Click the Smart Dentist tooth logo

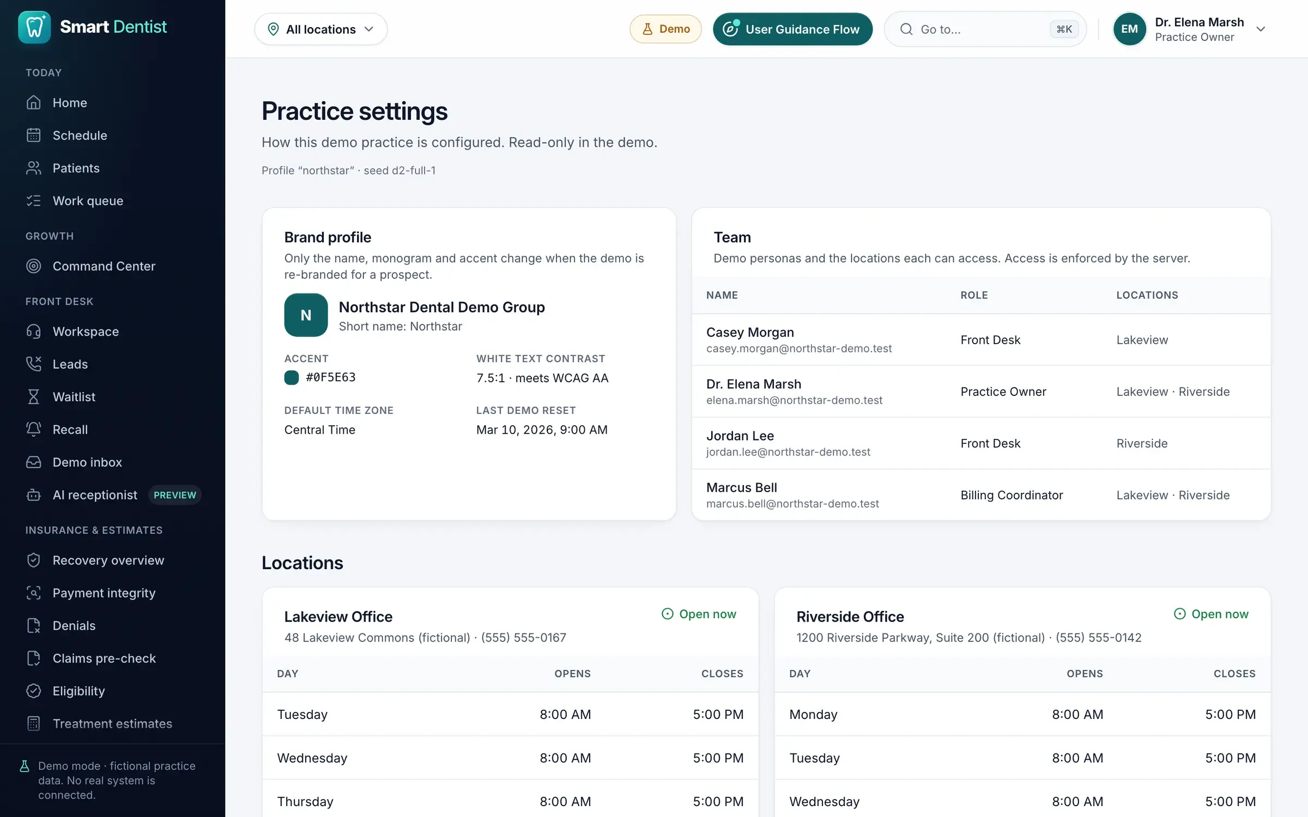coord(34,27)
